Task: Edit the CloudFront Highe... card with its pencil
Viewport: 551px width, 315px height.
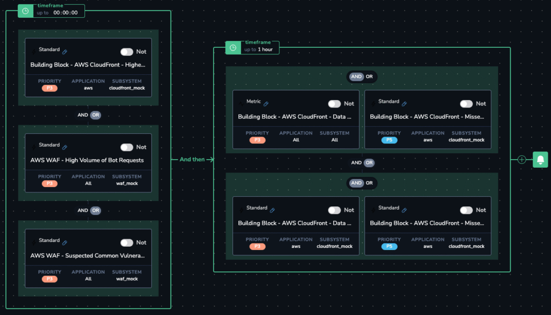Action: [65, 52]
